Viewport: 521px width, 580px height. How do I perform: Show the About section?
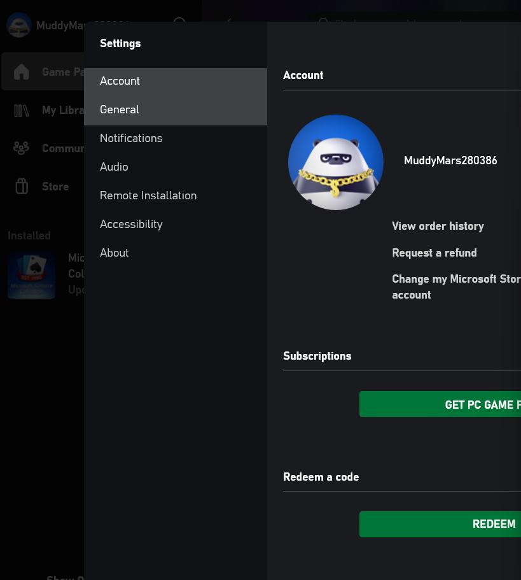(176, 253)
